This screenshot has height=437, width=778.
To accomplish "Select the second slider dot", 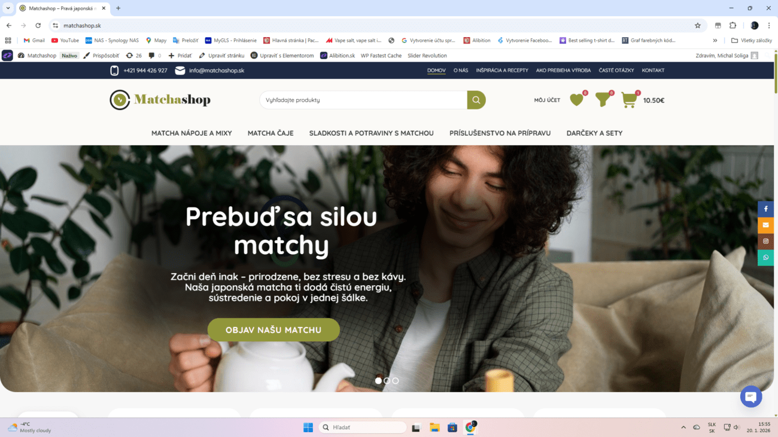I will pos(387,380).
